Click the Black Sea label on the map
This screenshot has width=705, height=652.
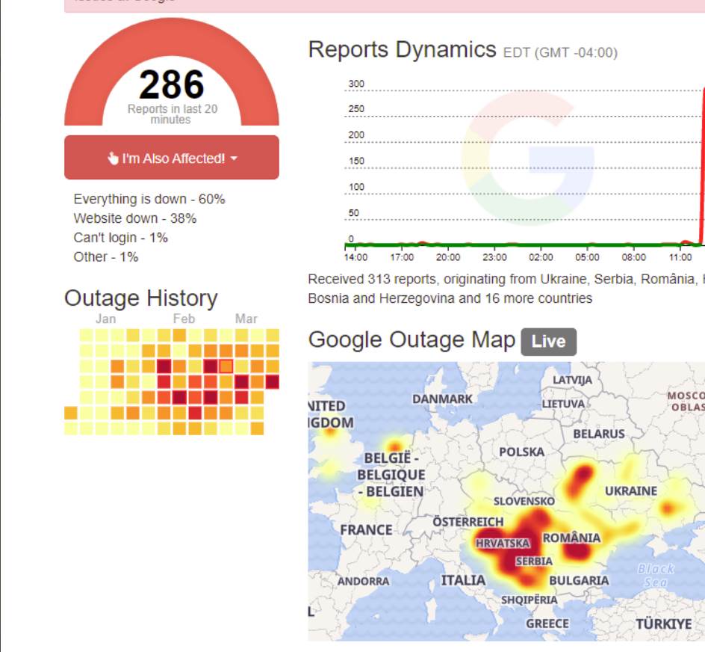(654, 575)
